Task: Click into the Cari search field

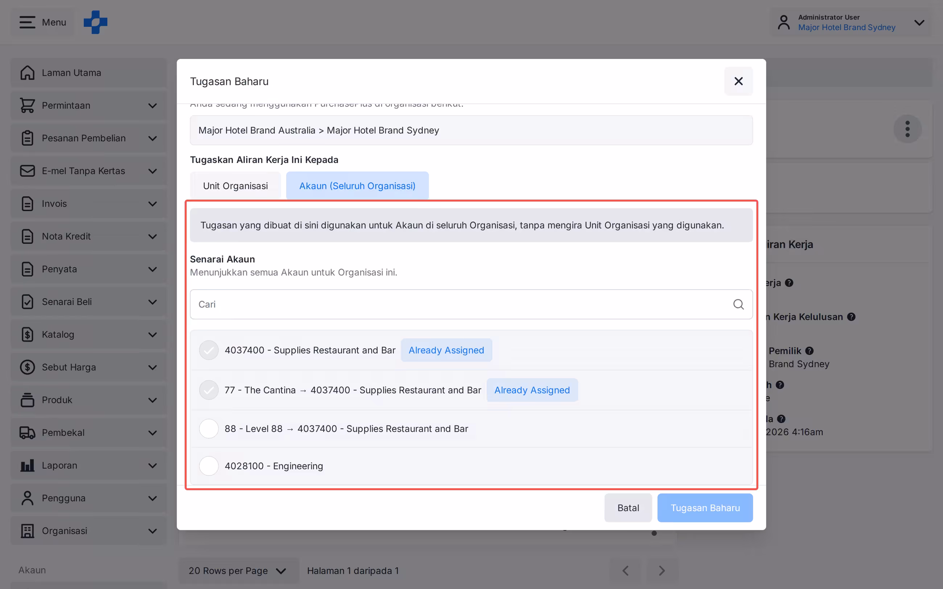Action: [x=471, y=304]
